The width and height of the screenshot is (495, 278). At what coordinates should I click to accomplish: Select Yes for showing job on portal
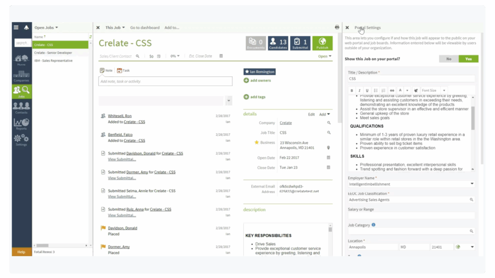[468, 59]
